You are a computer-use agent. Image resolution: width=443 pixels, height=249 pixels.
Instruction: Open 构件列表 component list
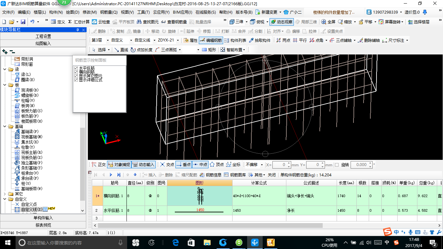tap(235, 40)
